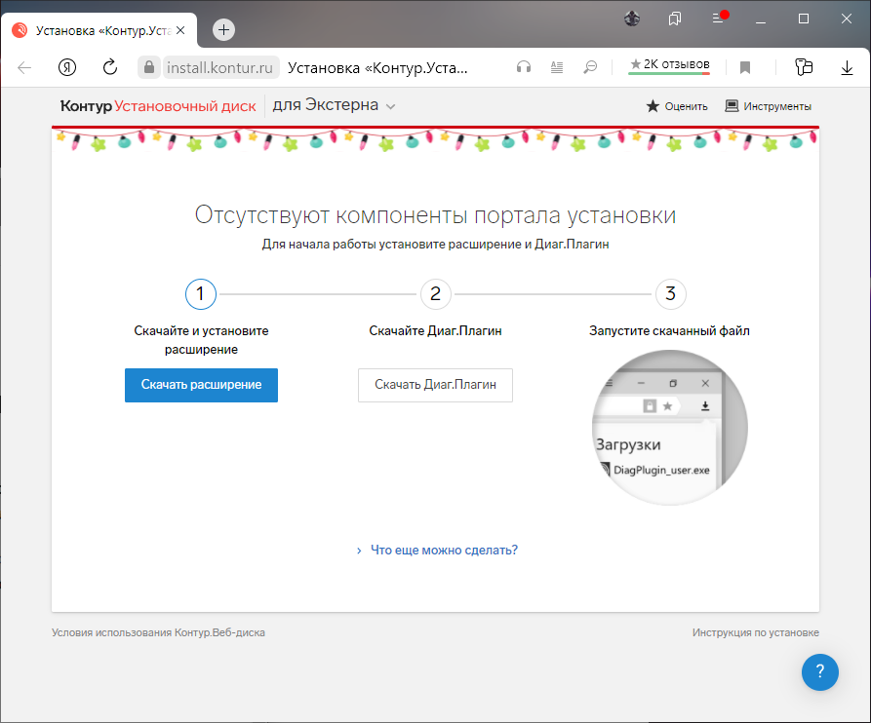
Task: Open Инструкция по установке link
Action: tap(756, 632)
